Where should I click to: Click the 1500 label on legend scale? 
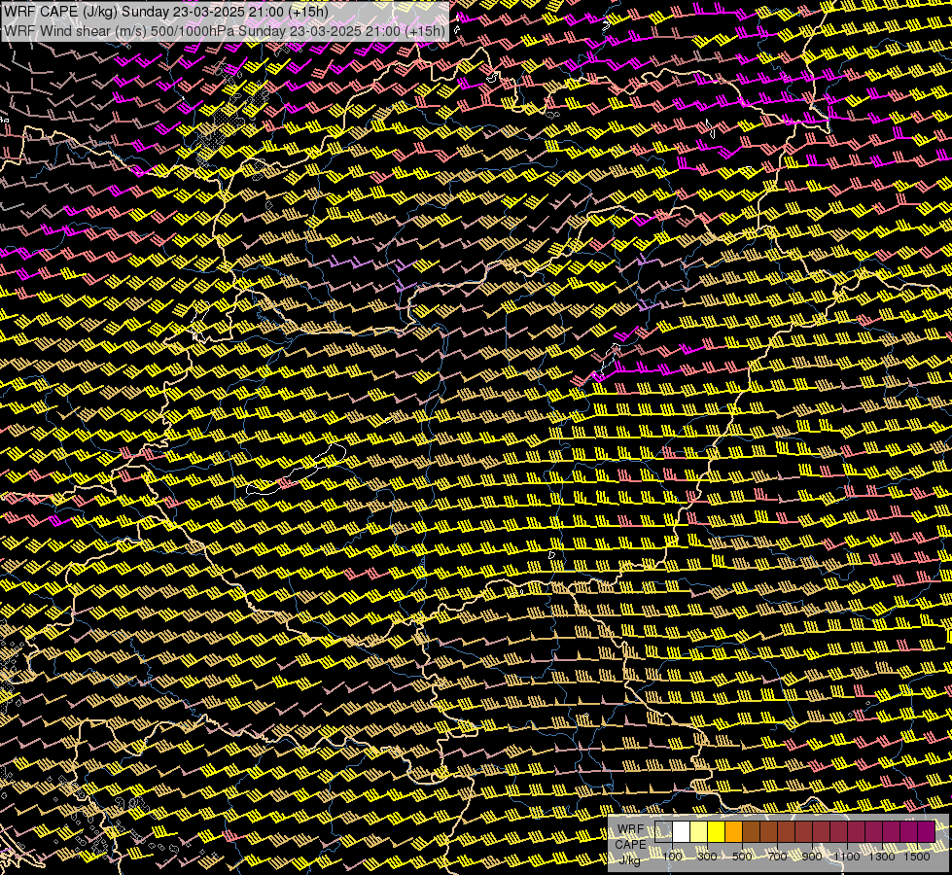(x=917, y=857)
